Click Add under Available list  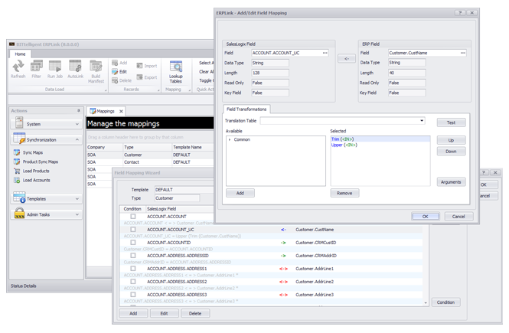[240, 193]
